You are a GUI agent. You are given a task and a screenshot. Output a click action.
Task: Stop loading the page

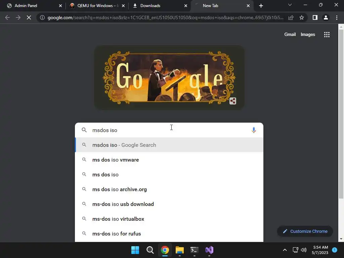29,17
